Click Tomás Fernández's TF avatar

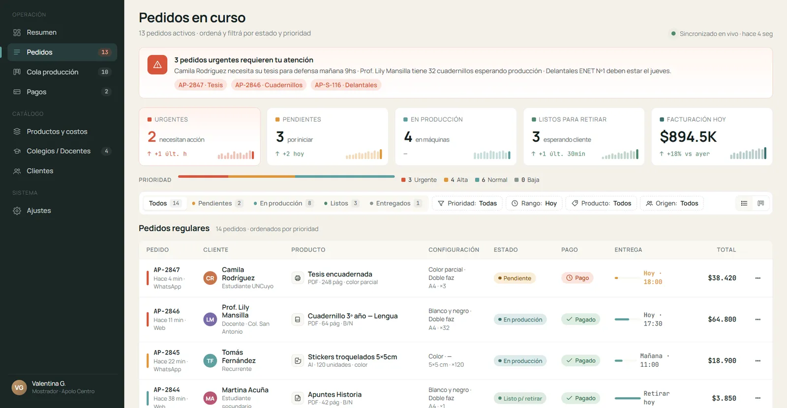(210, 360)
